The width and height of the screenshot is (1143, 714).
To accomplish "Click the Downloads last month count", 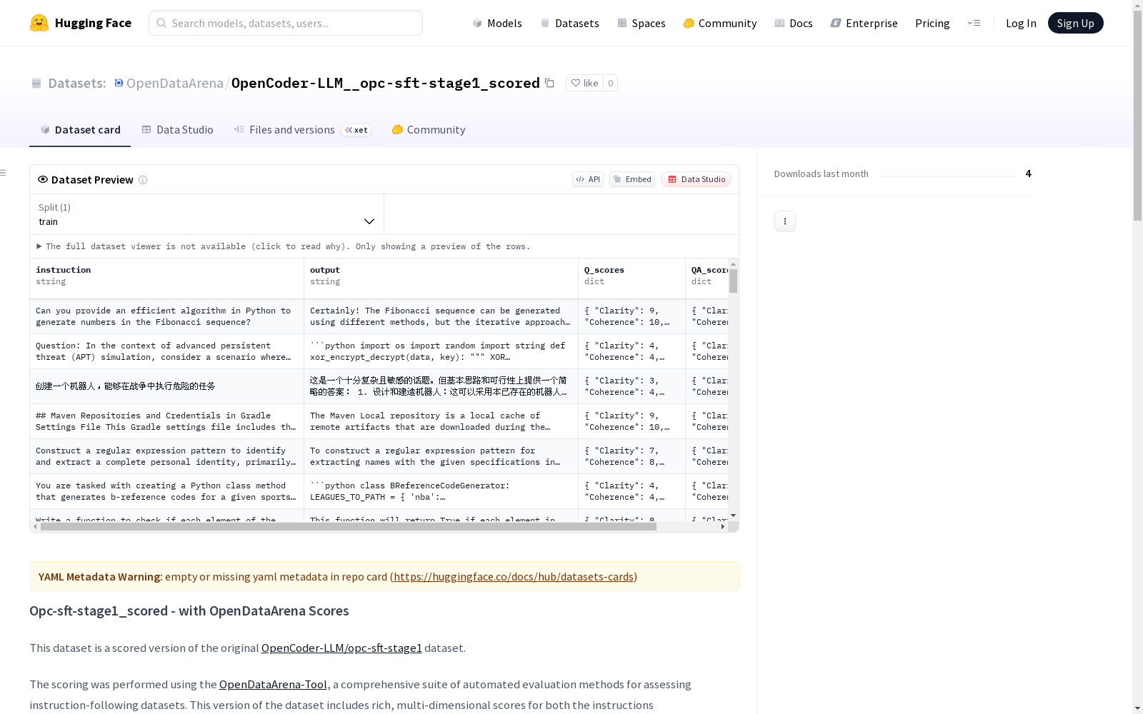I will click(x=1028, y=174).
